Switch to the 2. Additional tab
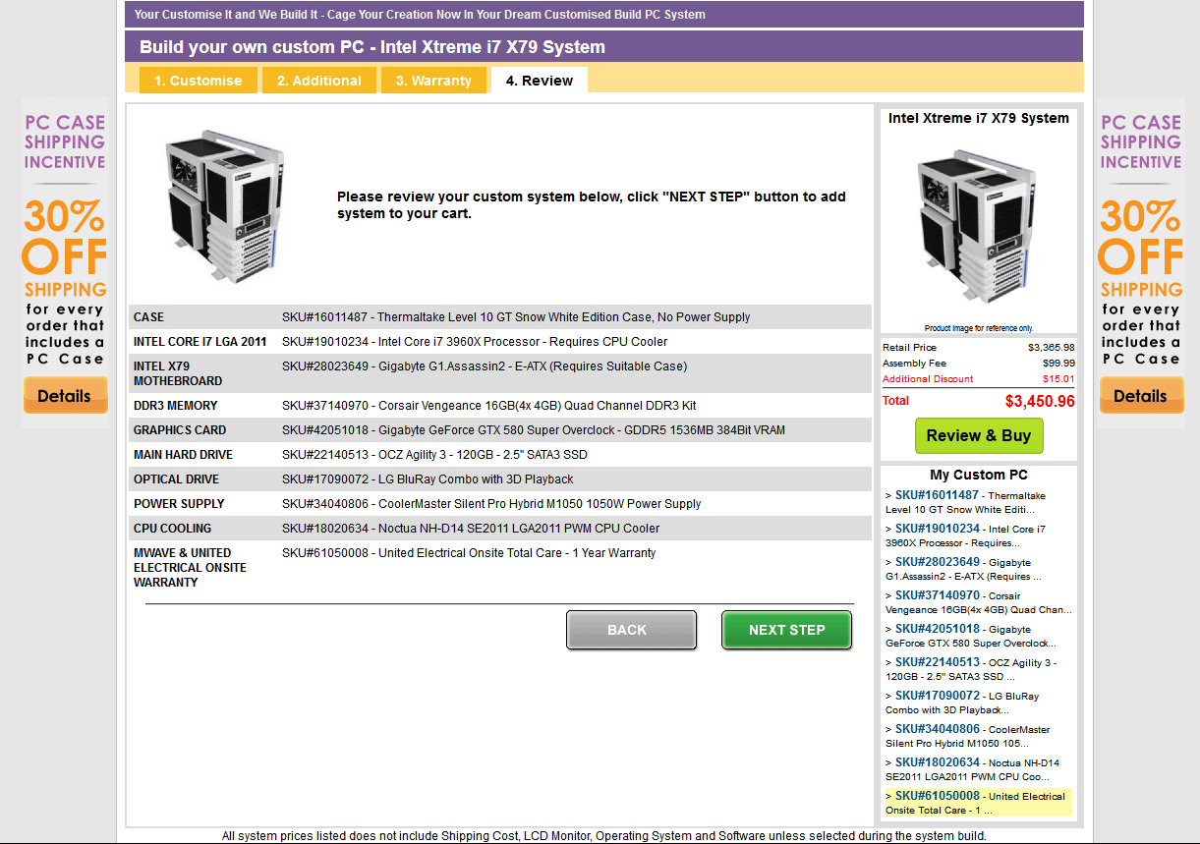The width and height of the screenshot is (1200, 844). point(318,81)
